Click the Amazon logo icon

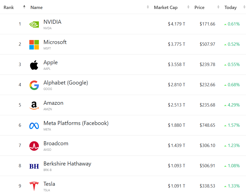34,105
